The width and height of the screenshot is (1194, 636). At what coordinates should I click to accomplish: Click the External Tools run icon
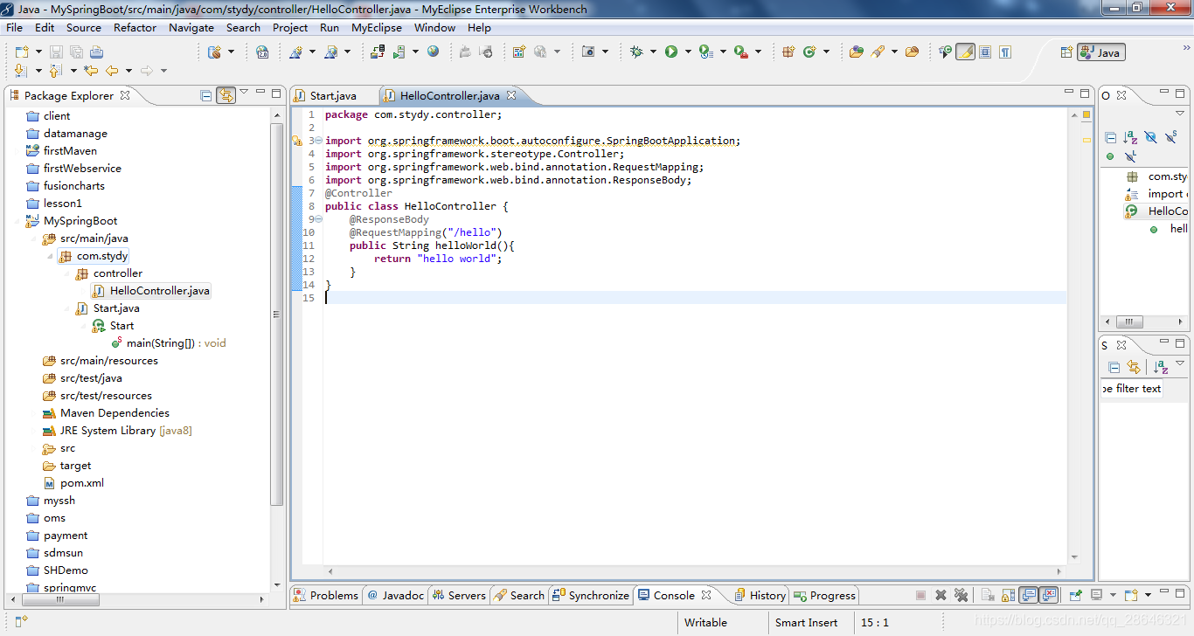pyautogui.click(x=741, y=52)
